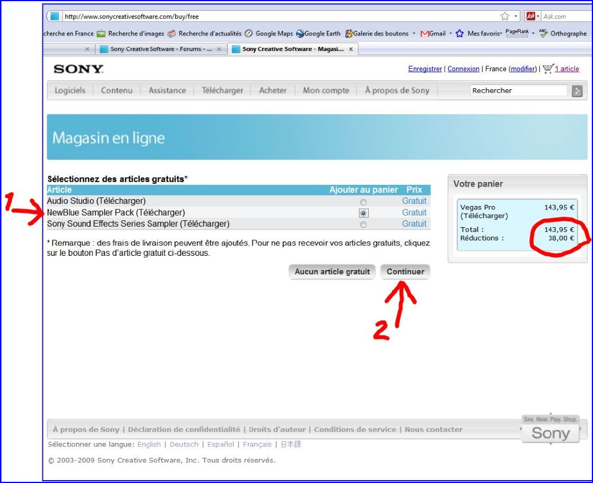The image size is (593, 483).
Task: Click Gratuit price for Audio Studio
Action: (x=414, y=201)
